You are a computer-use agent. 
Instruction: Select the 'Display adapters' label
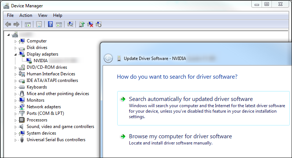(x=42, y=54)
